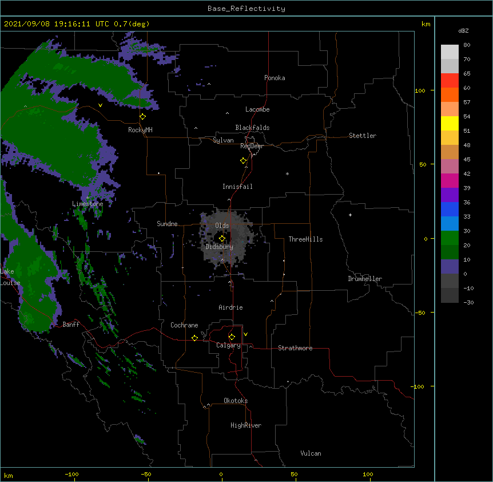Click the white plus marker east of ThreeHills
The height and width of the screenshot is (482, 493).
pyautogui.click(x=350, y=215)
